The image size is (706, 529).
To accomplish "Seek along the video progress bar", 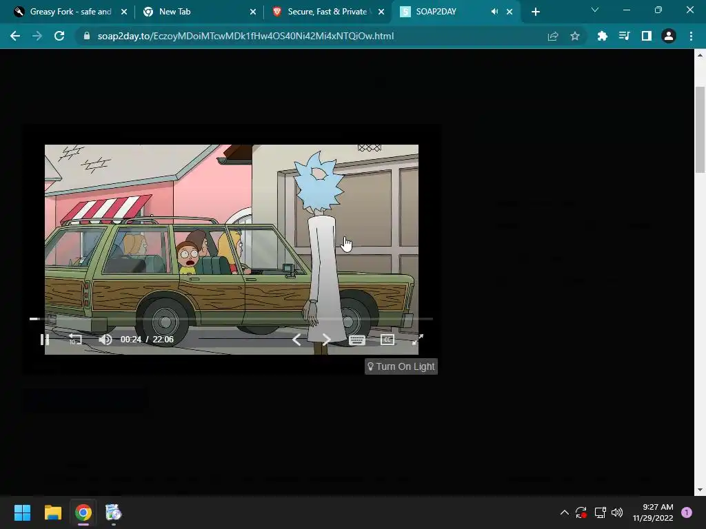I will [x=231, y=318].
